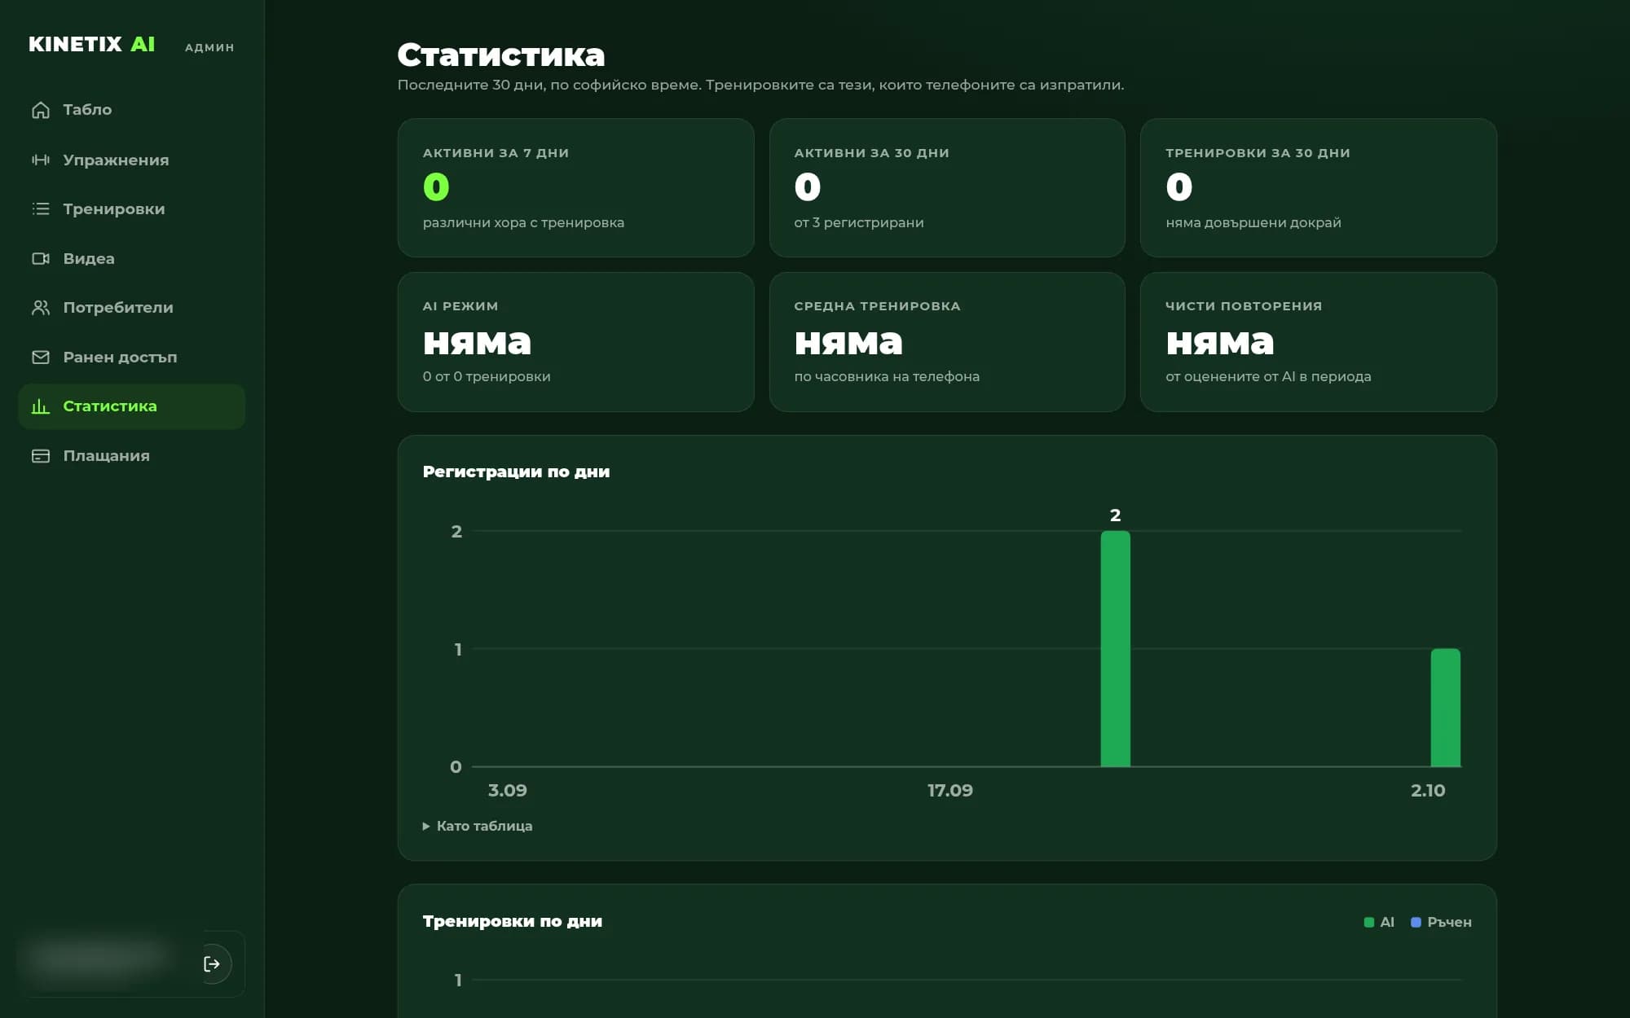The height and width of the screenshot is (1018, 1630).
Task: Navigate to Ранен достъп
Action: click(131, 357)
